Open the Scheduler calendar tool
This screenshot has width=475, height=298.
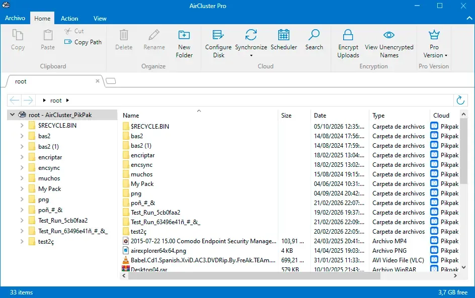[284, 39]
